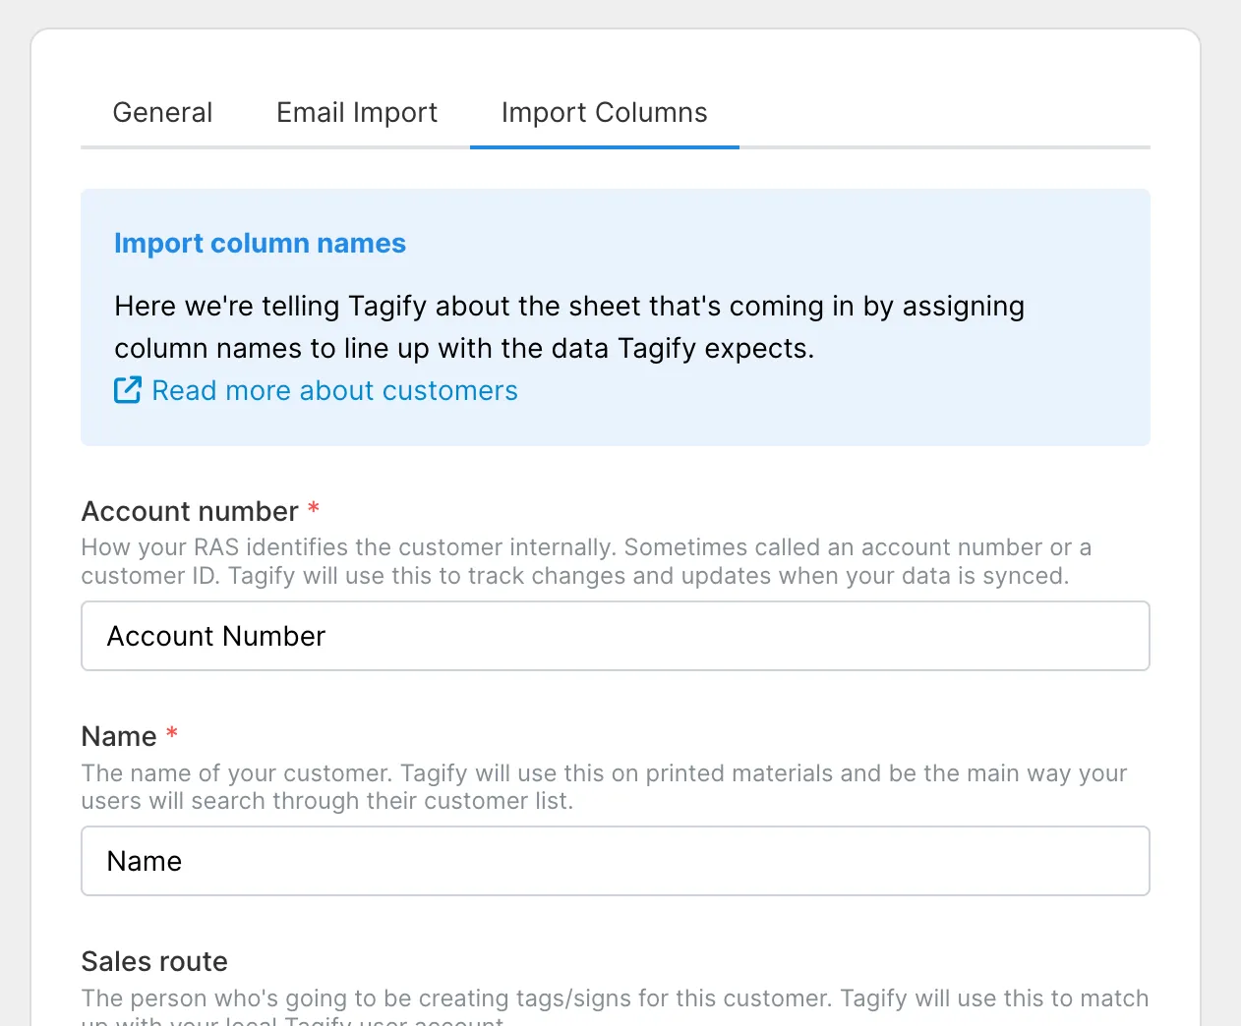Click the Sales route field label
This screenshot has height=1026, width=1241.
pos(154,961)
